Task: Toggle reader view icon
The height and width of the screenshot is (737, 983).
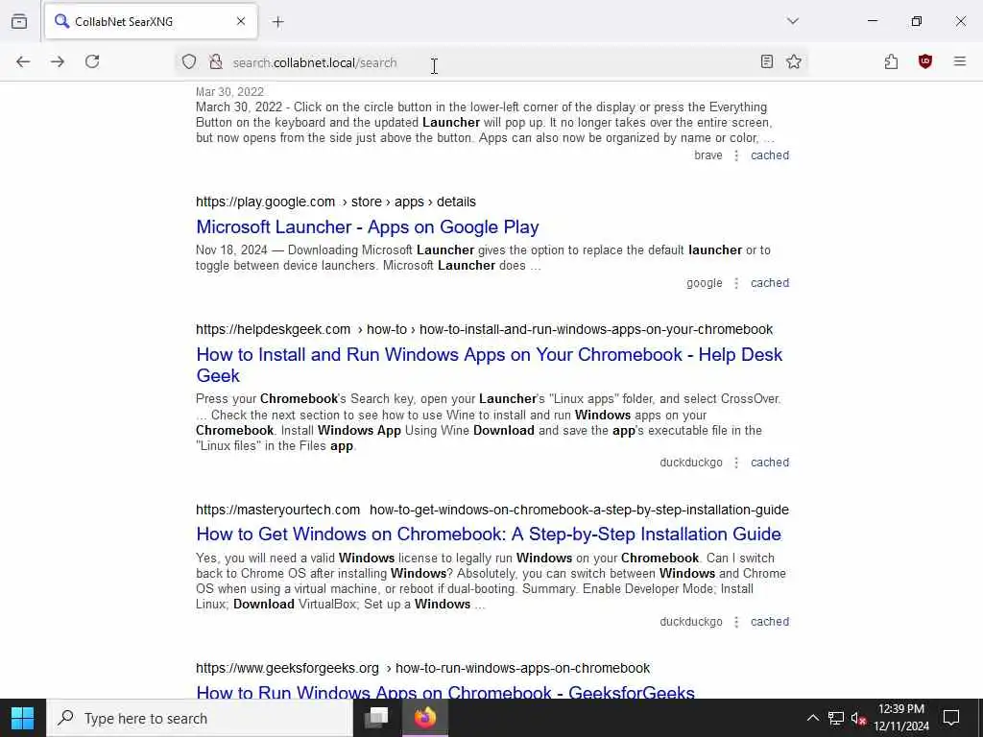Action: (x=766, y=61)
